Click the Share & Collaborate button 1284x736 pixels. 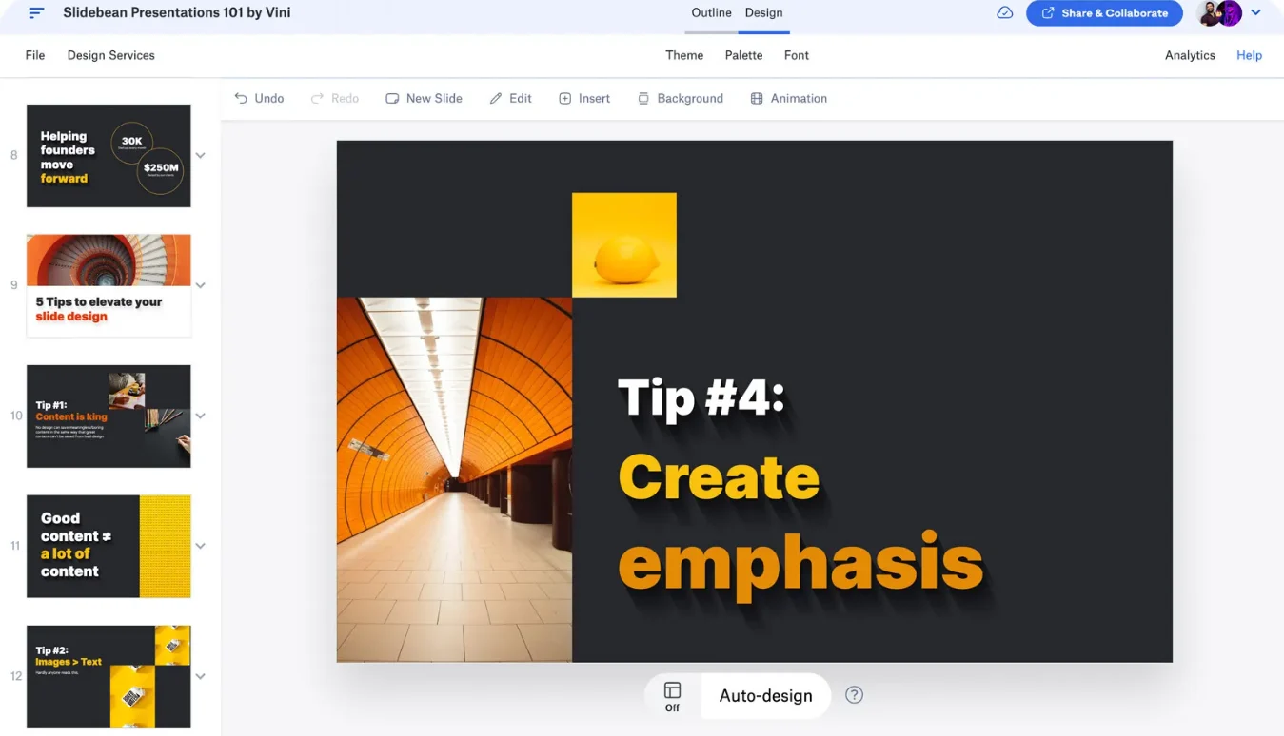tap(1104, 13)
